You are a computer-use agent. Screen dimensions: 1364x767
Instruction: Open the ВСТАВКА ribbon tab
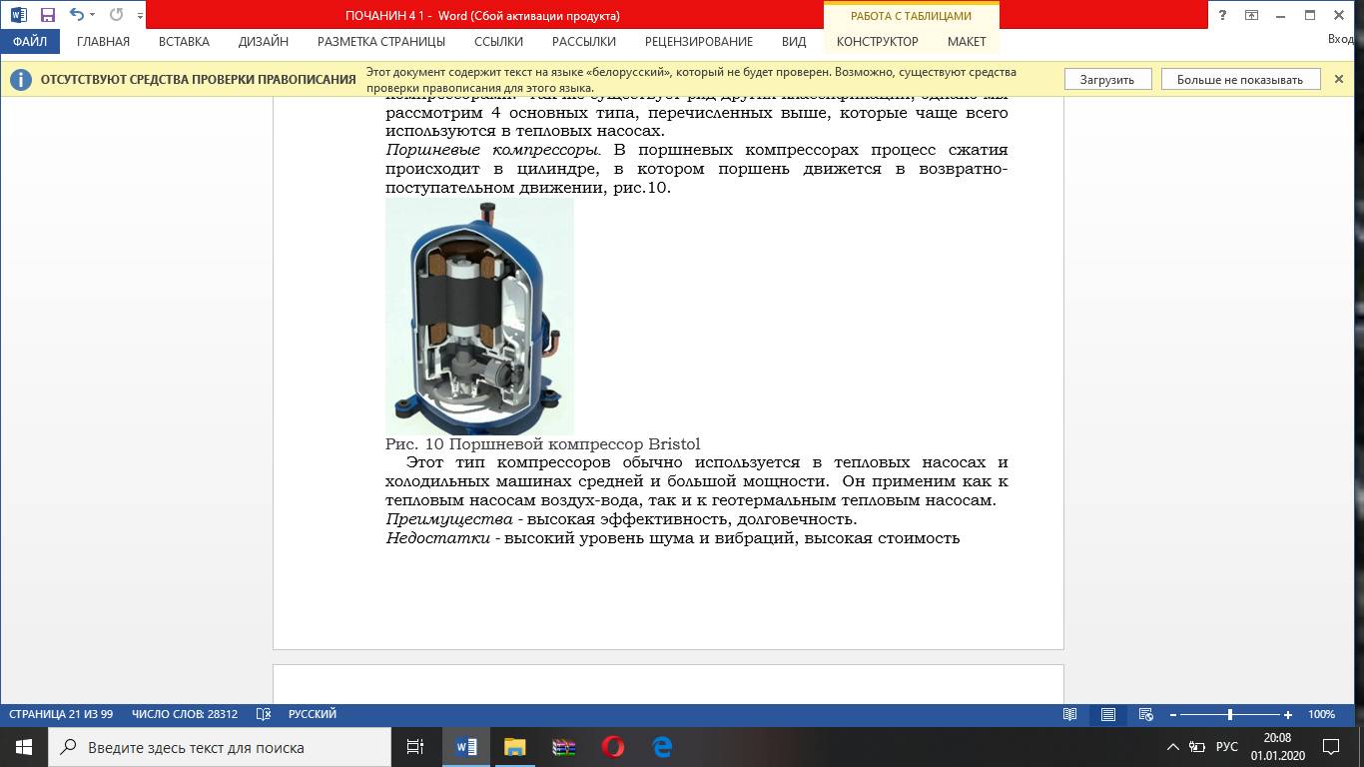[184, 42]
